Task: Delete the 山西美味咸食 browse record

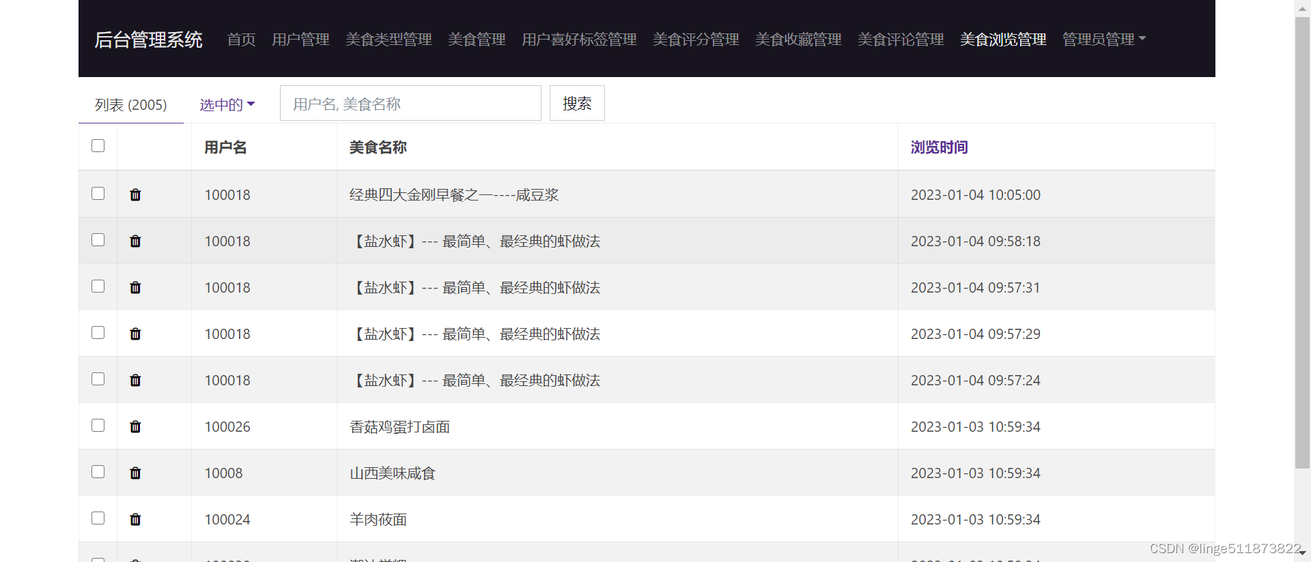Action: (135, 473)
